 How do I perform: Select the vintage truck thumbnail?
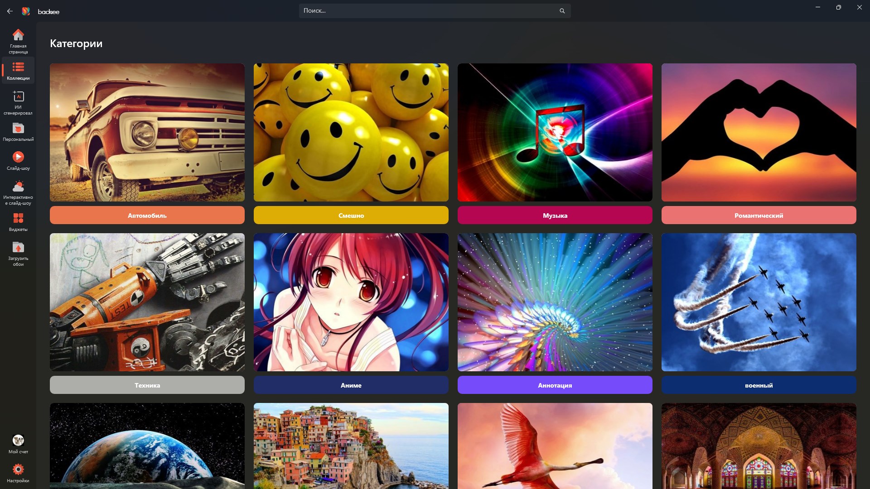147,132
